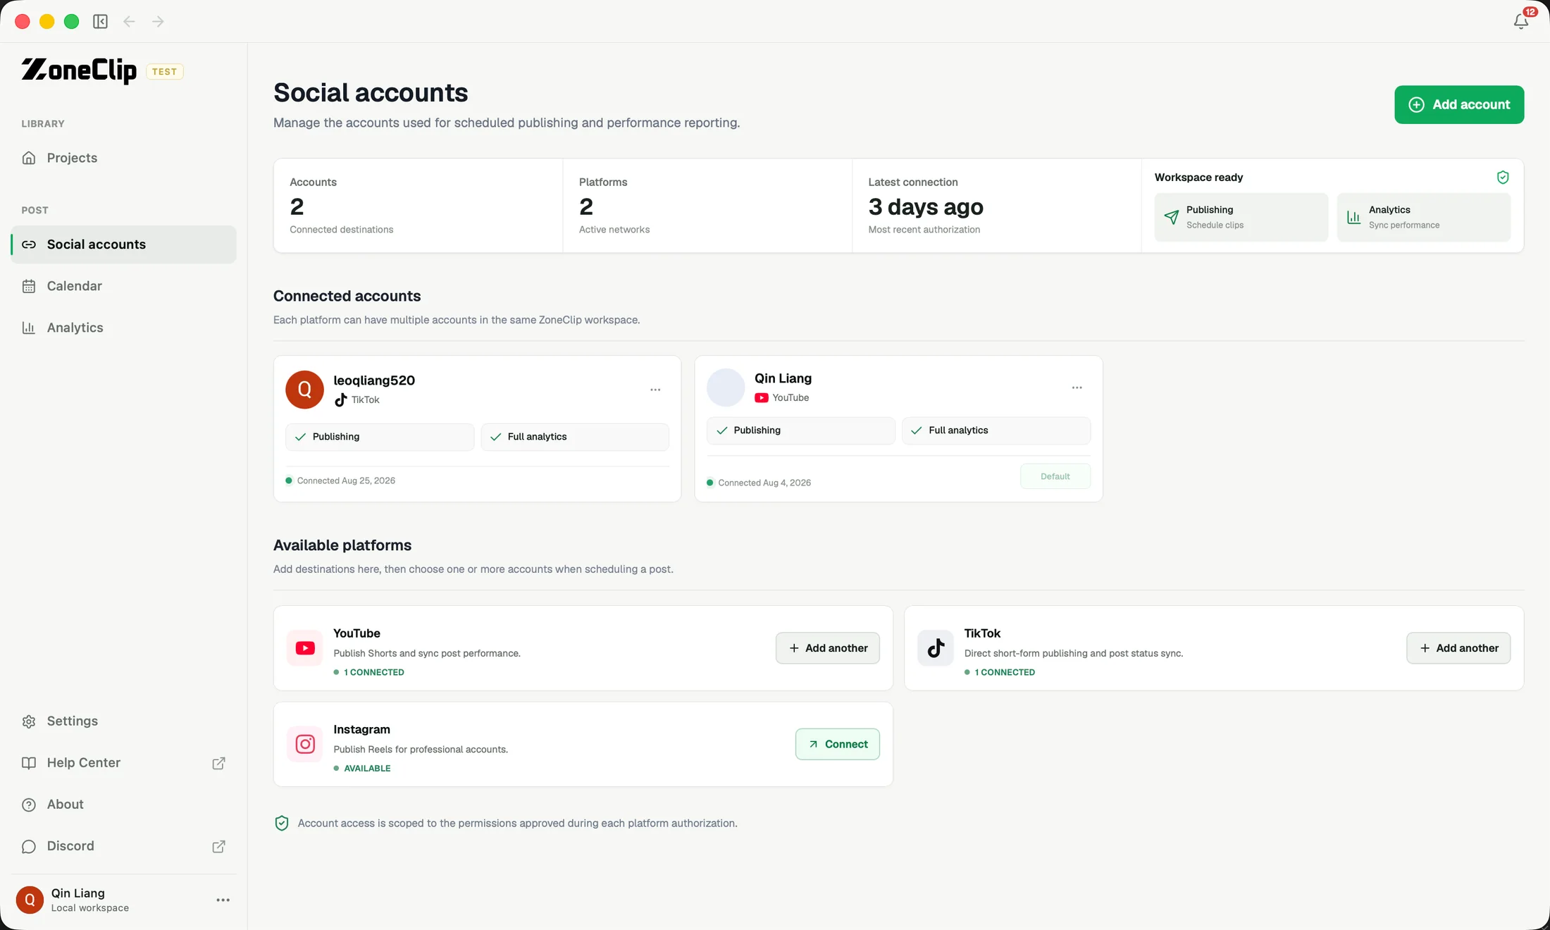Click the macOS green fullscreen button

[71, 21]
